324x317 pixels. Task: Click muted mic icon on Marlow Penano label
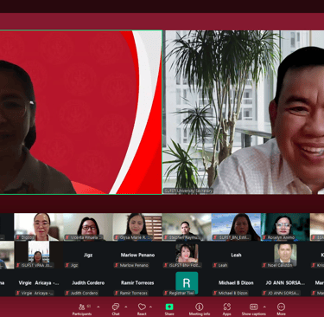pyautogui.click(x=117, y=265)
